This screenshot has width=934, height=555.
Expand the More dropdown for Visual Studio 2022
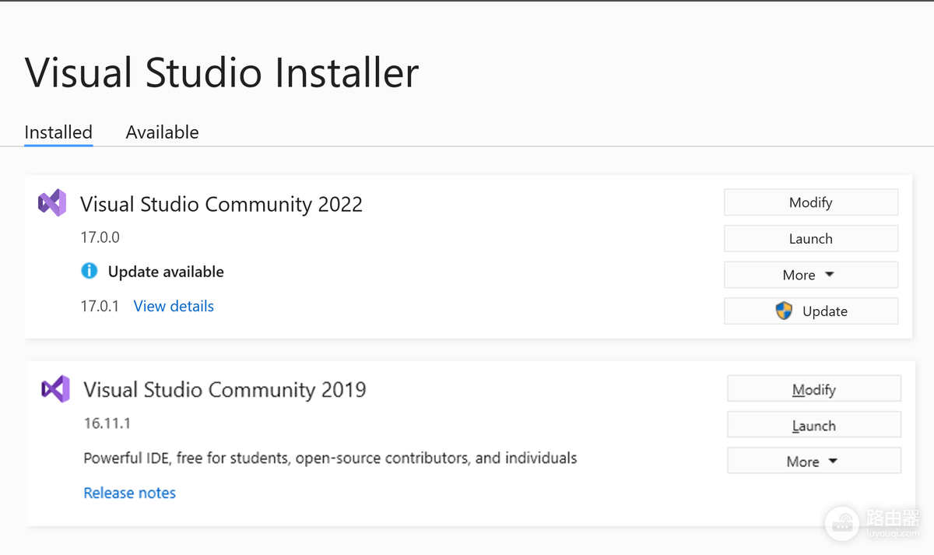811,275
